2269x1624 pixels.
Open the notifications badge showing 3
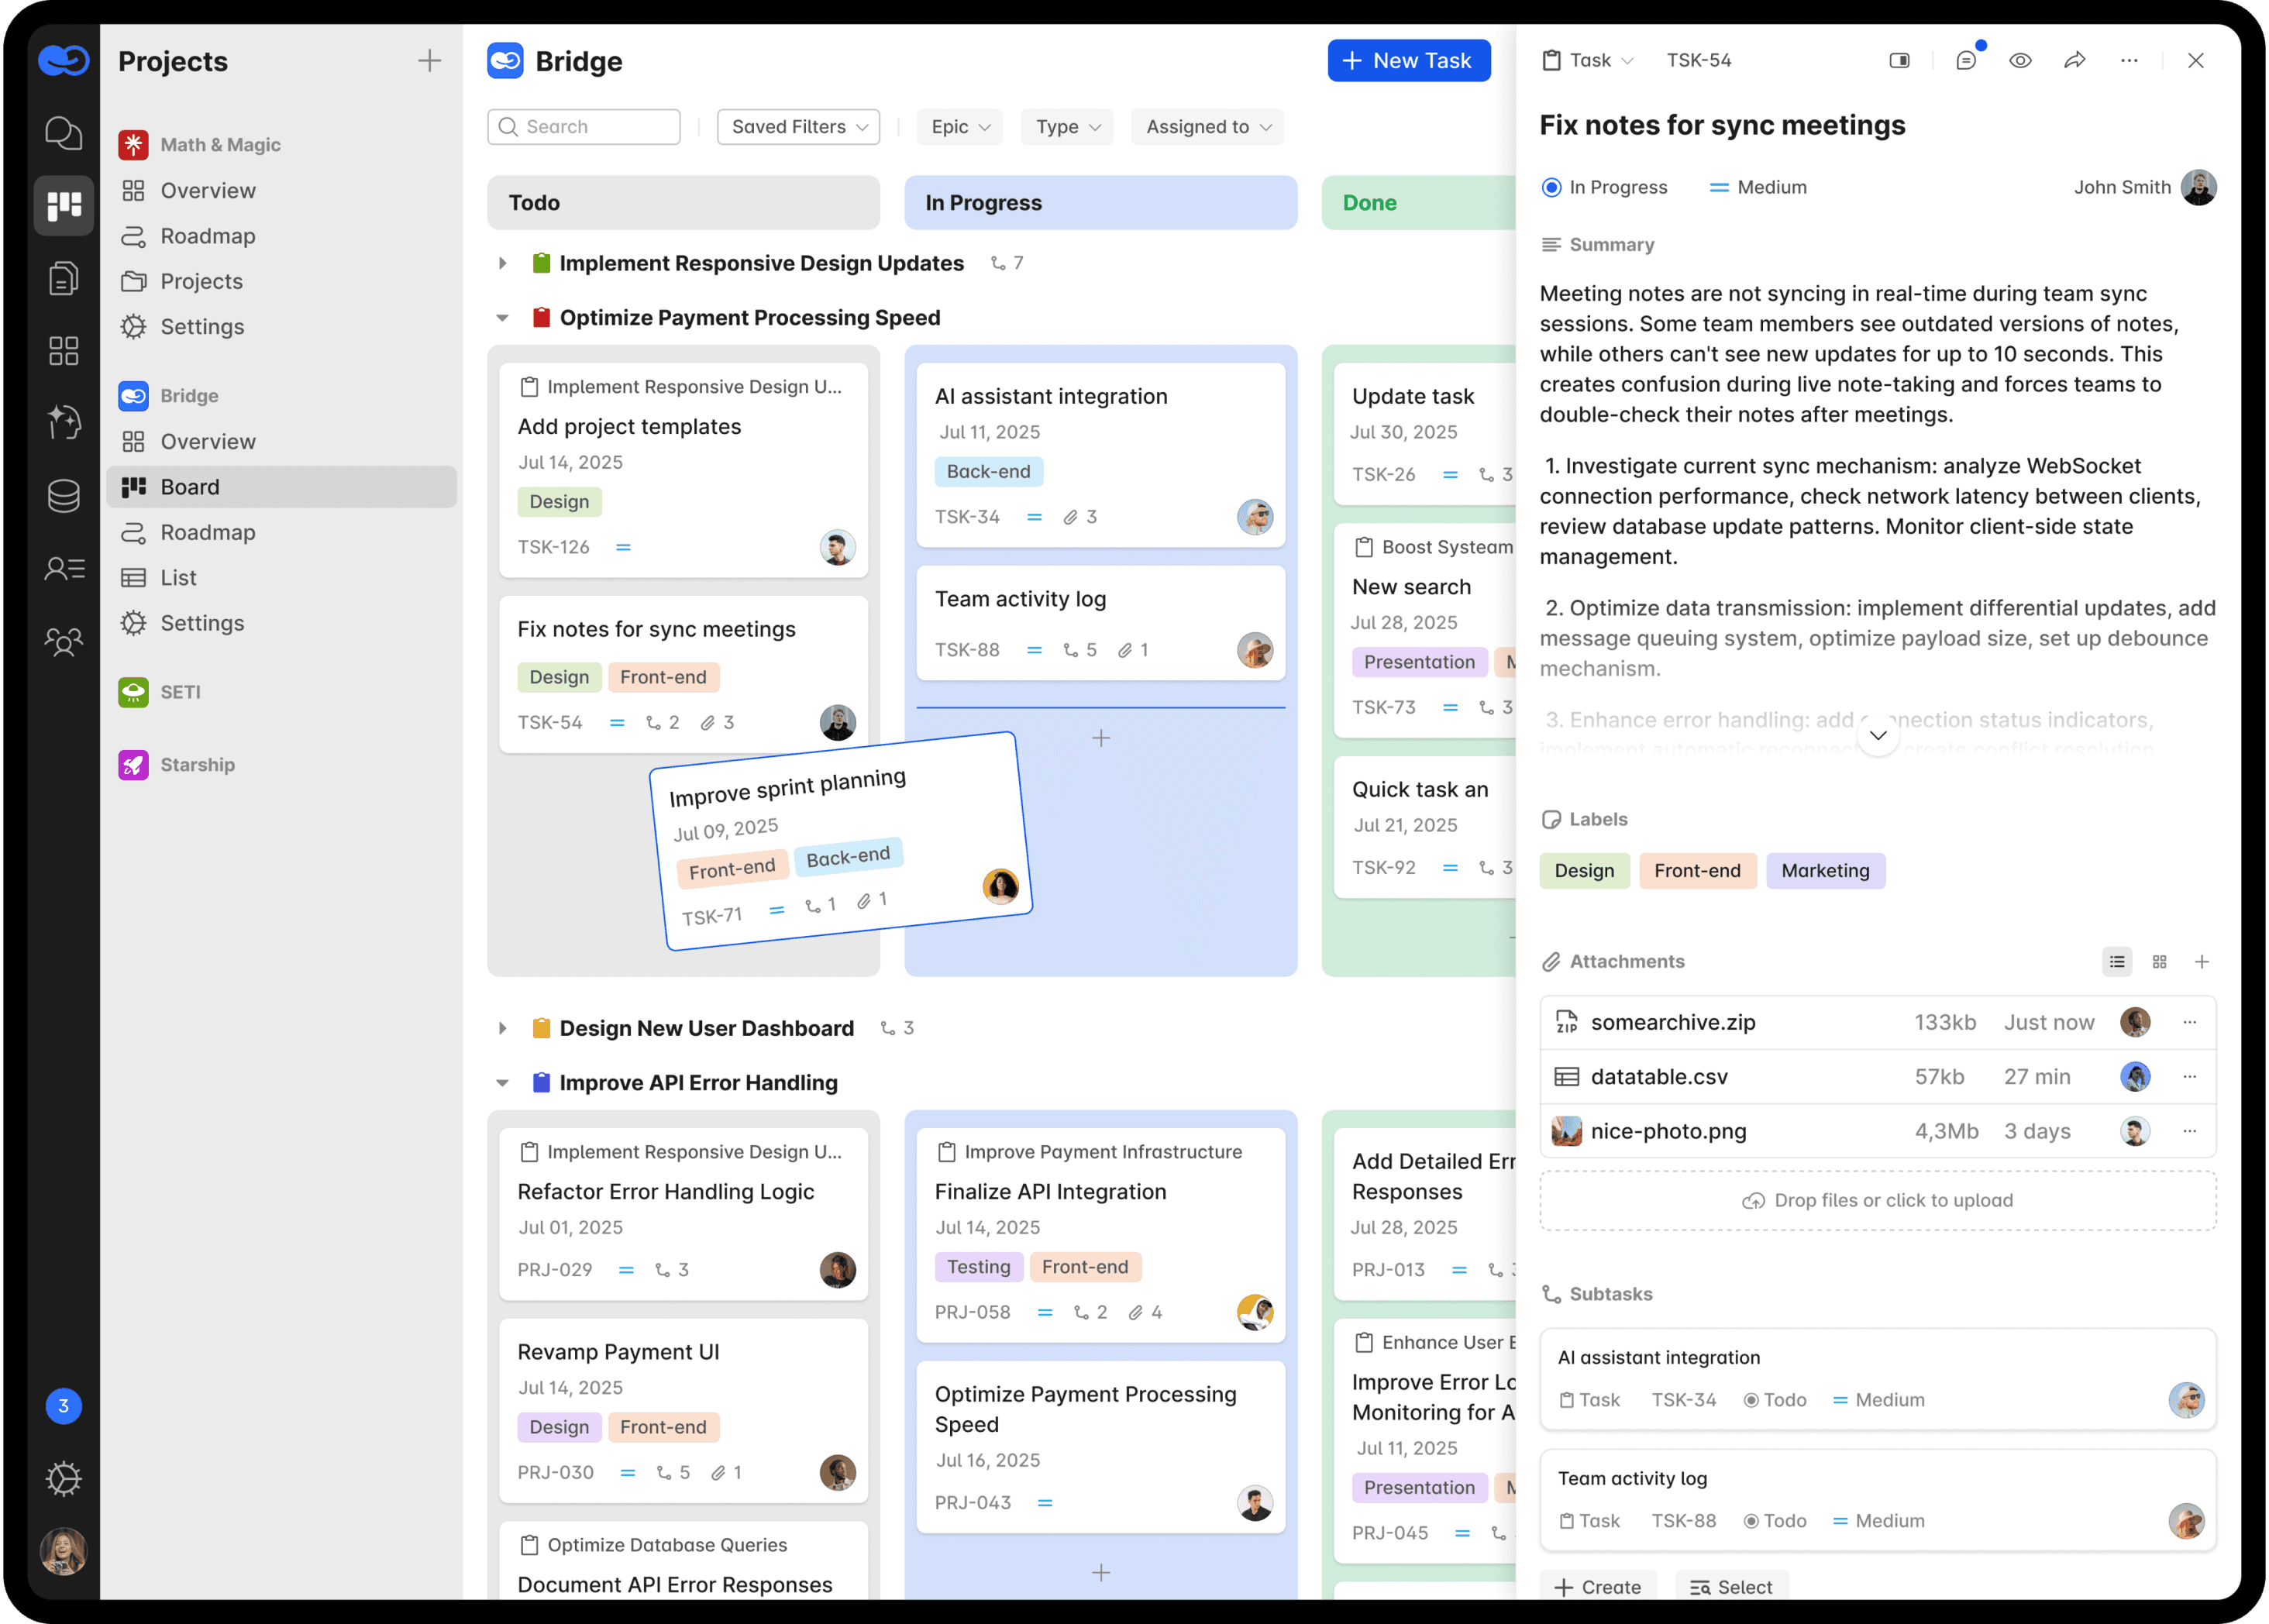click(63, 1405)
